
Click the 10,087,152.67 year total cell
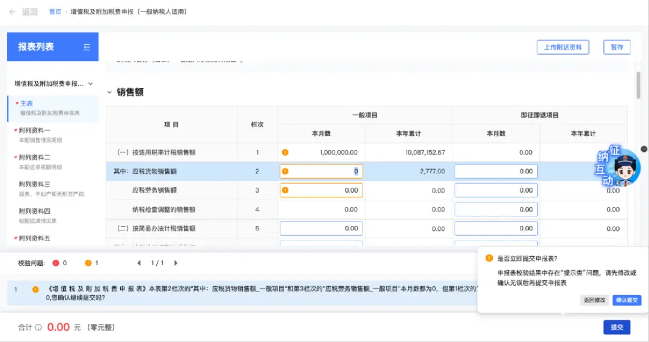[x=425, y=152]
